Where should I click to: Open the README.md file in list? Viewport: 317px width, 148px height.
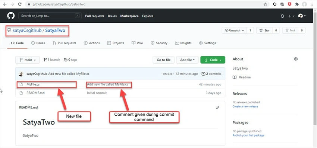pos(35,93)
